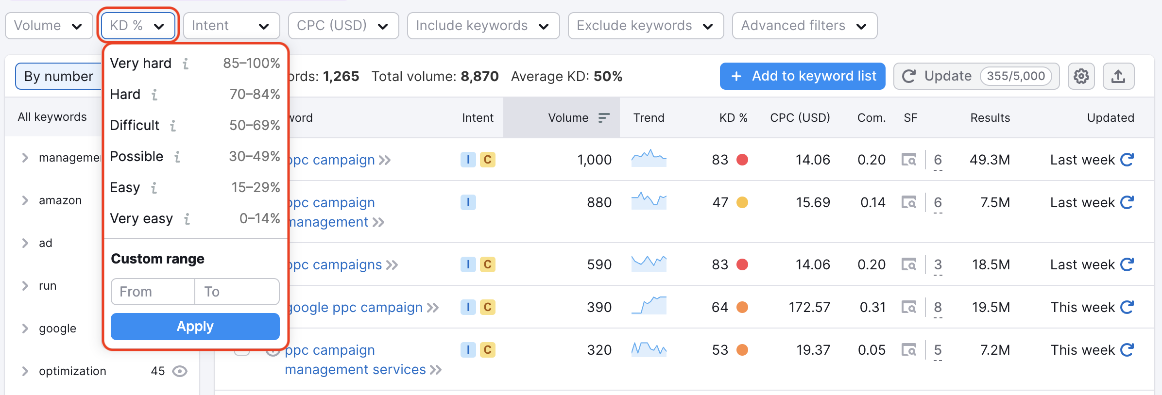Click the Update button
1162x395 pixels.
(976, 76)
